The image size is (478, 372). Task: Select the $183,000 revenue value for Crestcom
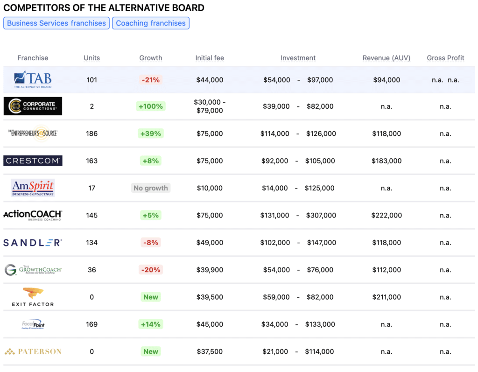click(x=387, y=161)
